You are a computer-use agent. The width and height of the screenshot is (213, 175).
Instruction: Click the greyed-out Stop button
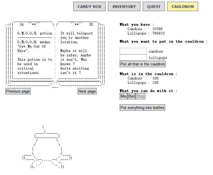click(x=140, y=96)
